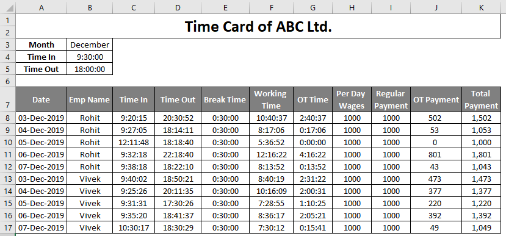The width and height of the screenshot is (506, 236).
Task: Select row 7 header
Action: click(x=8, y=99)
